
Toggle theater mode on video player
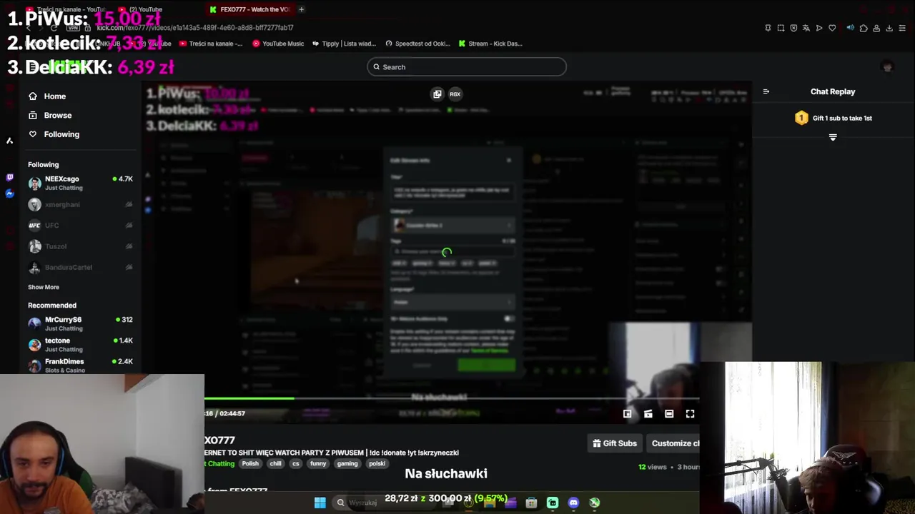669,413
